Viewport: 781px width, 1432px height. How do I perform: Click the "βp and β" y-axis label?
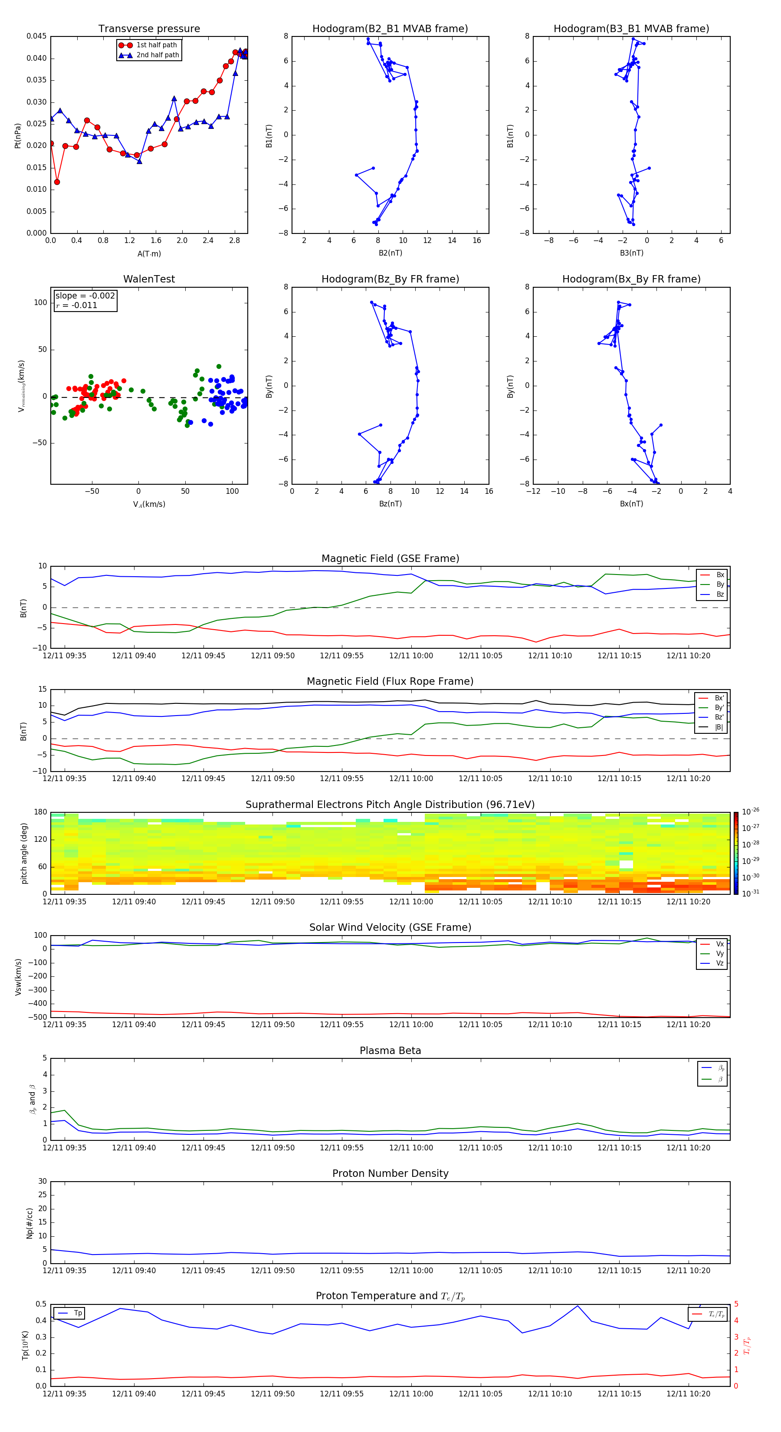[32, 1099]
